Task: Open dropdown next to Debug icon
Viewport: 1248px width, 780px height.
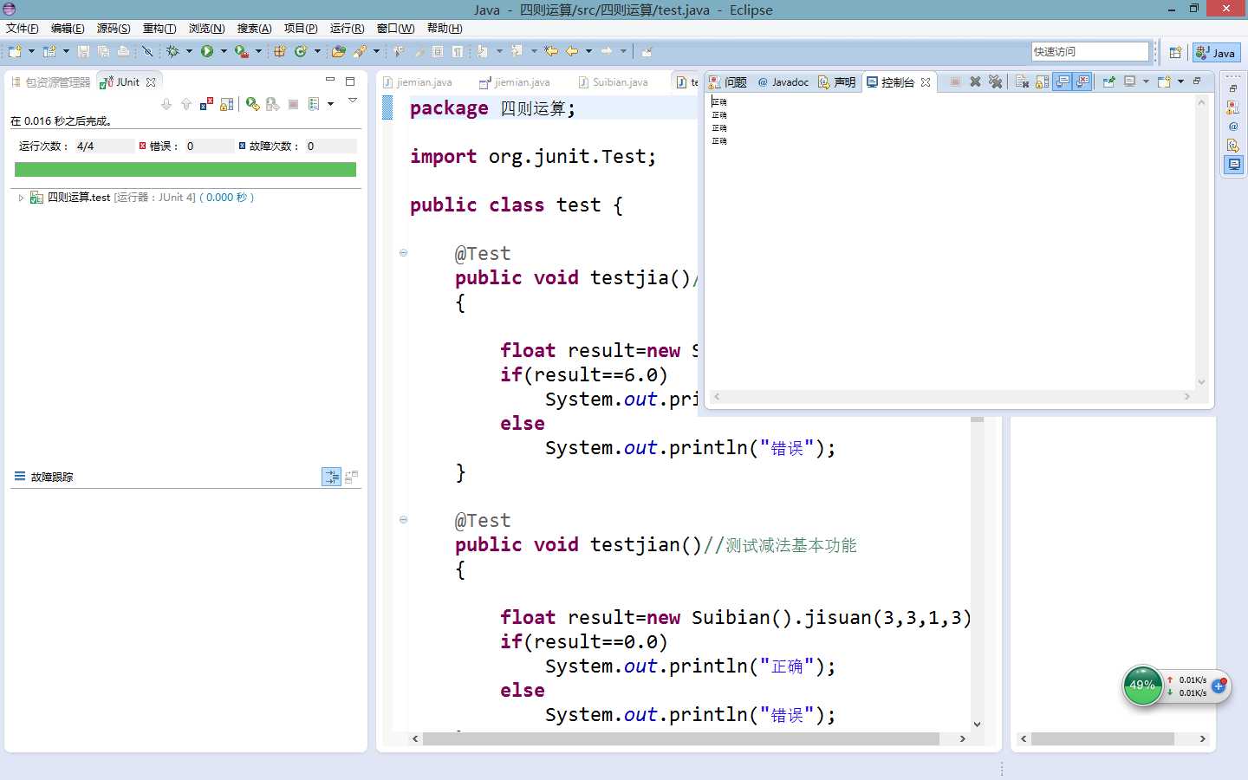Action: coord(189,51)
